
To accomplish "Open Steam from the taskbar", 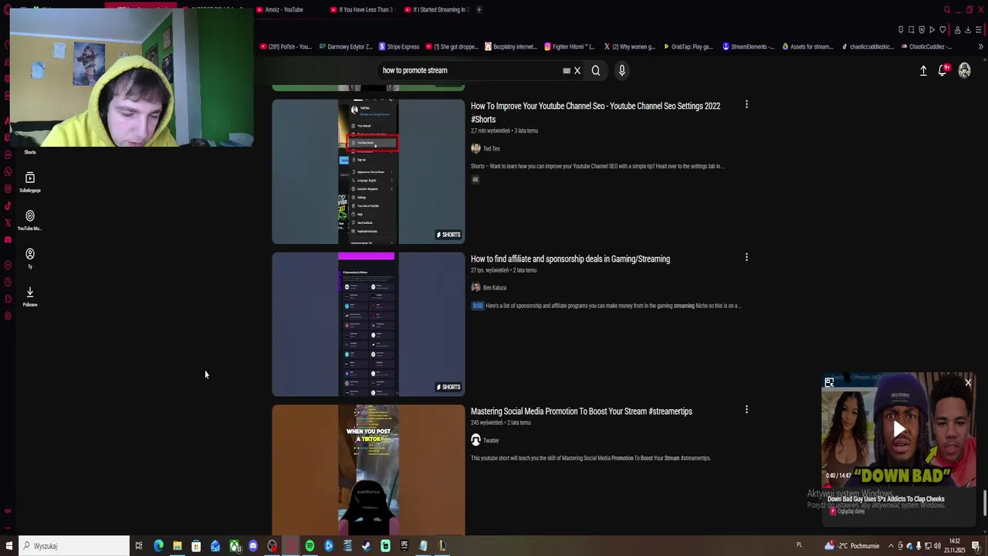I will [x=366, y=546].
